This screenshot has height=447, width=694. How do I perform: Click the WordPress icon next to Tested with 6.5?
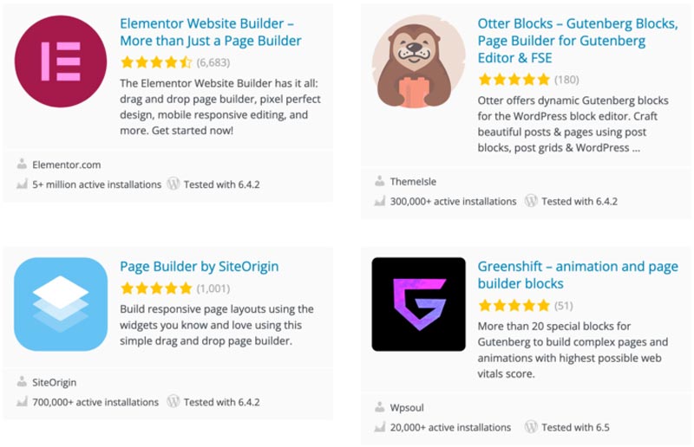point(531,427)
